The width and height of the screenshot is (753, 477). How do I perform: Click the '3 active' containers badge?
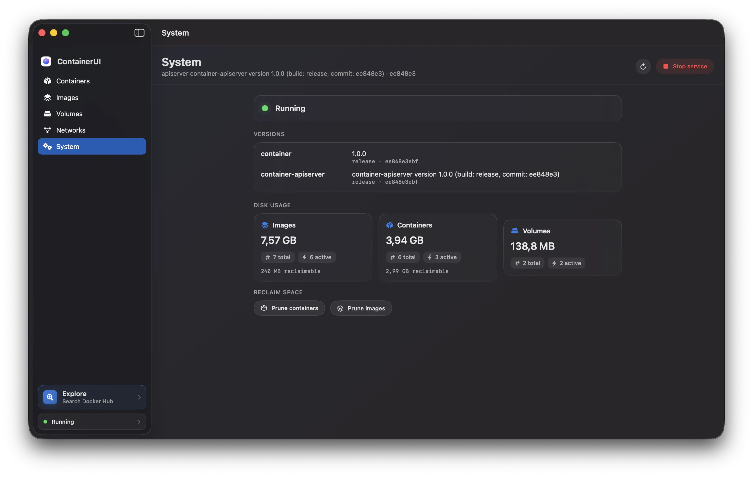442,257
